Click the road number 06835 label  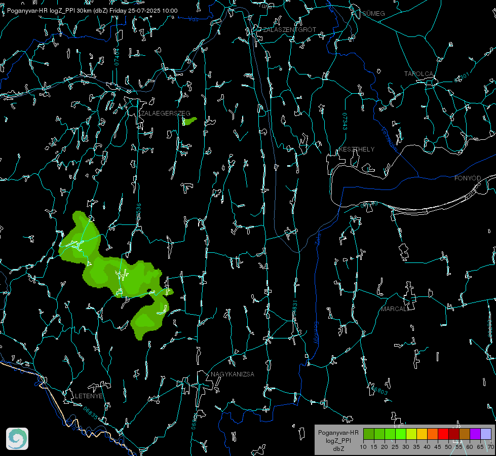pos(91,413)
